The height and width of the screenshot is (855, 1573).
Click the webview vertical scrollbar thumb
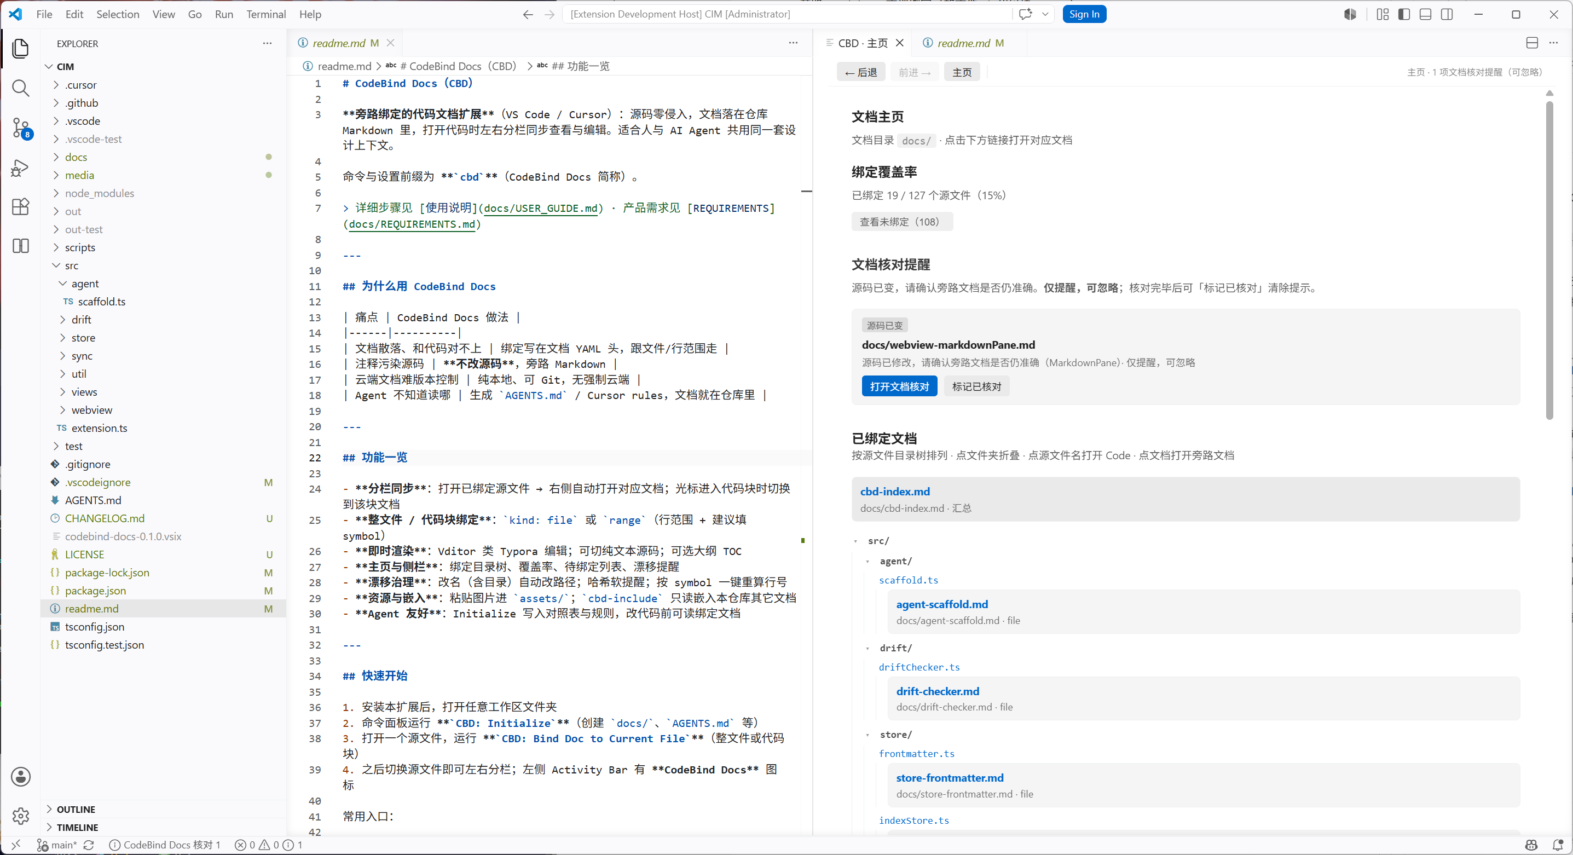tap(1549, 259)
